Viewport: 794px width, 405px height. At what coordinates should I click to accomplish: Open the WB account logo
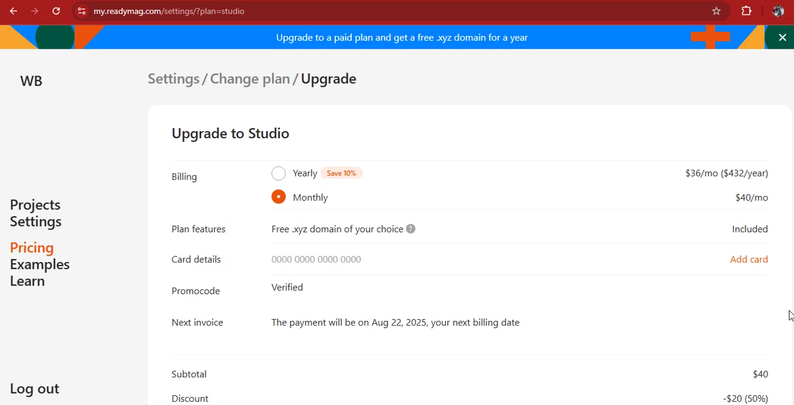point(31,81)
